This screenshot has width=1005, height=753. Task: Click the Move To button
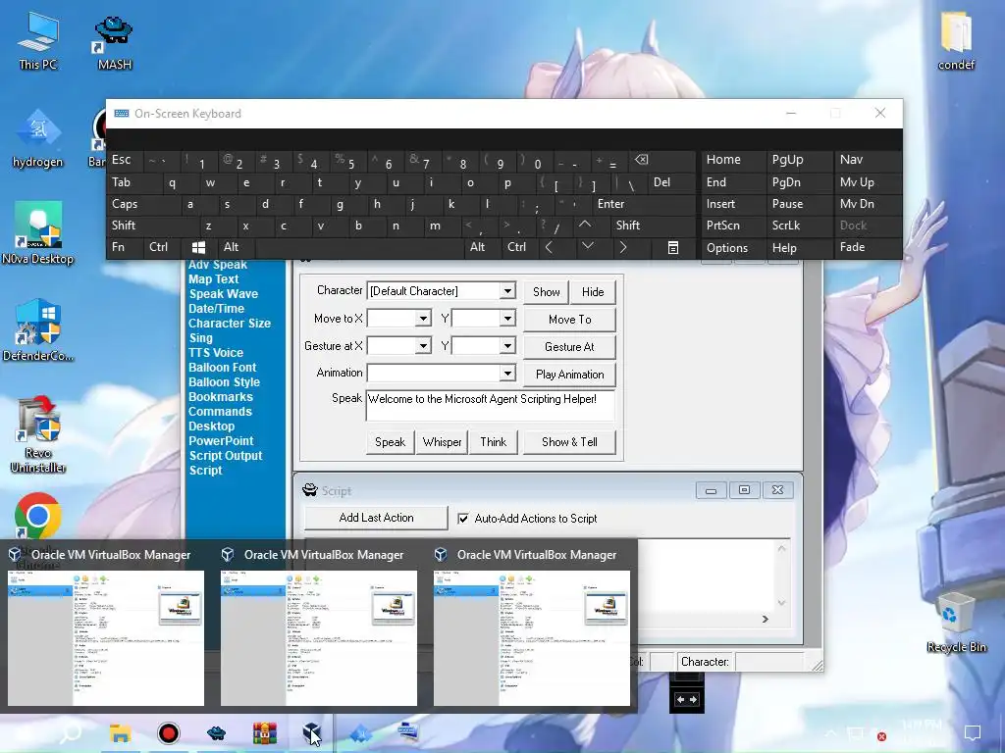(x=570, y=320)
